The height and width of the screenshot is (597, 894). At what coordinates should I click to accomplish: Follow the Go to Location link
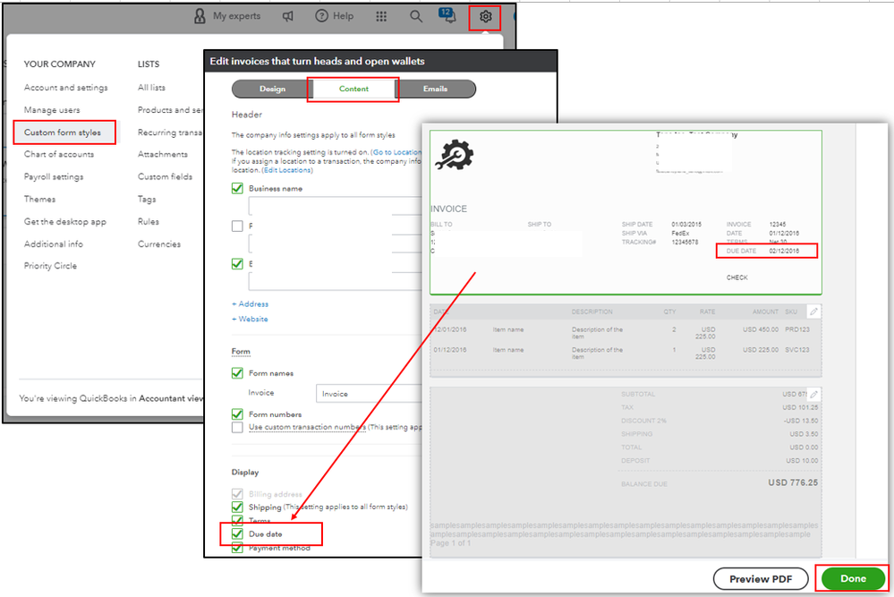pos(396,152)
